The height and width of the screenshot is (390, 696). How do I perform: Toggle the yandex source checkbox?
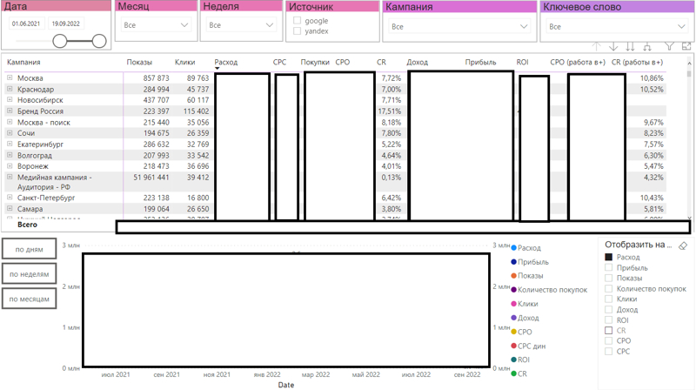click(x=298, y=31)
